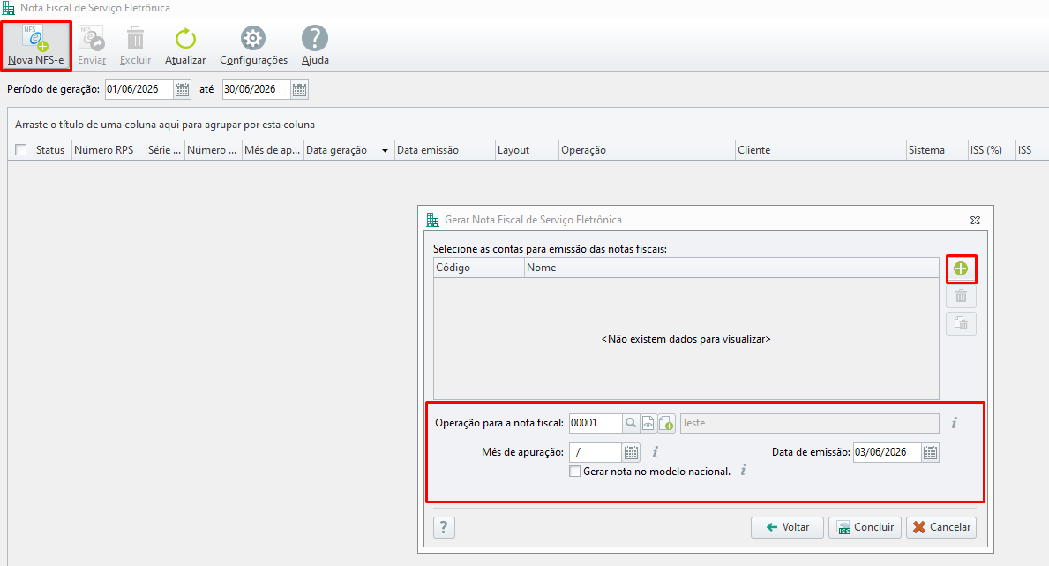Viewport: 1049px width, 566px height.
Task: Click the Cliente column header
Action: coord(820,150)
